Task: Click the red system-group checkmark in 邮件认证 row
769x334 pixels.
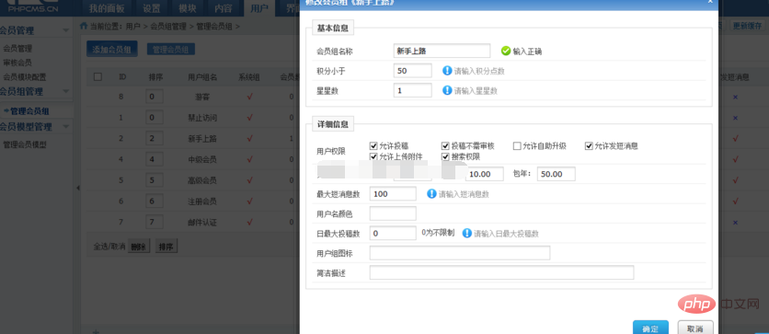Action: pyautogui.click(x=249, y=222)
